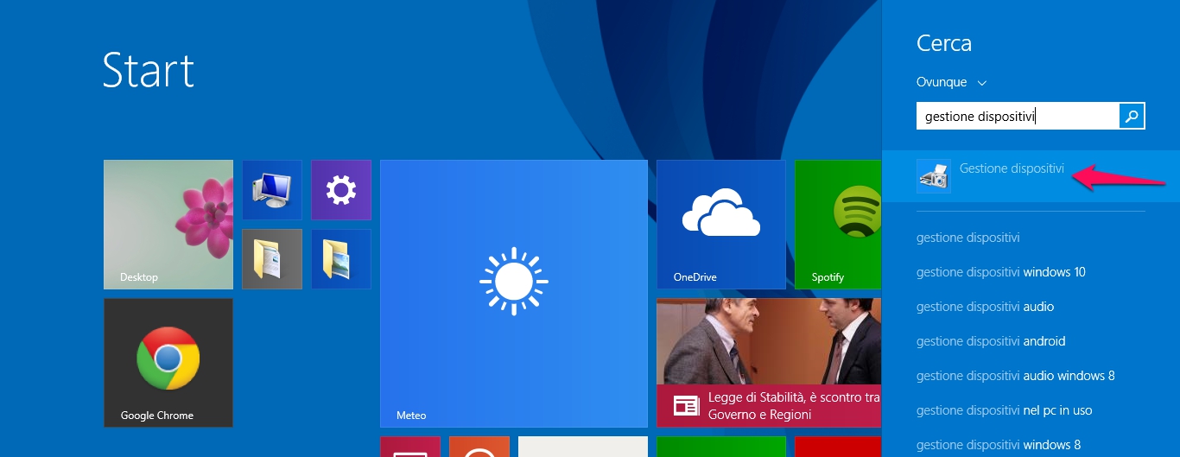Open the OneDrive tile

(720, 224)
